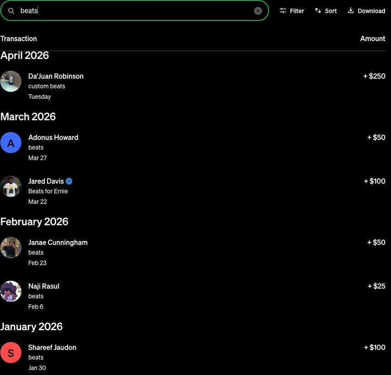Viewport: 391px width, 375px height.
Task: Open Naji Rasul's cartoon avatar
Action: pyautogui.click(x=11, y=291)
